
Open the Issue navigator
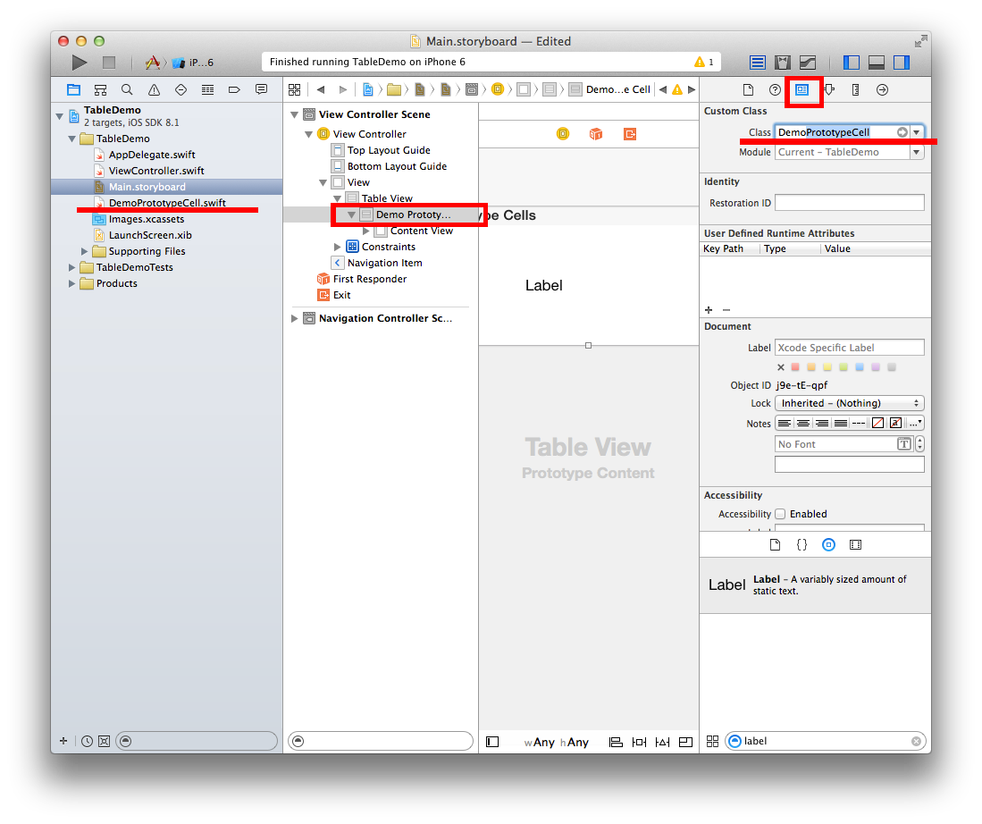point(154,89)
